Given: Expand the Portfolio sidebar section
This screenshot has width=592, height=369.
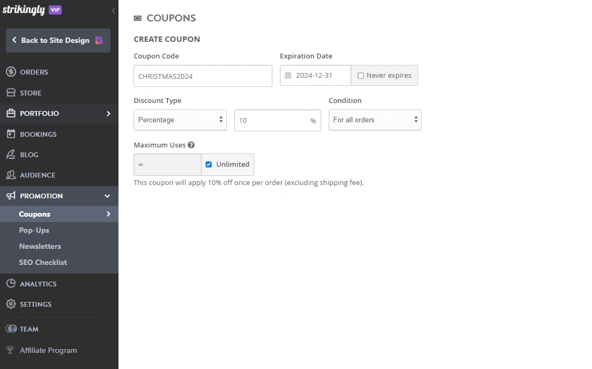Looking at the screenshot, I should pyautogui.click(x=59, y=113).
